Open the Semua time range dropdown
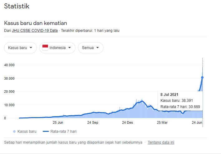This screenshot has height=154, width=221. click(90, 48)
